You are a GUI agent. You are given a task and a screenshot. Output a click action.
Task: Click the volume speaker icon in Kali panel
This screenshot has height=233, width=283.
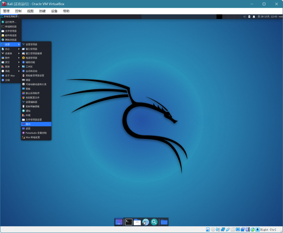(245, 17)
